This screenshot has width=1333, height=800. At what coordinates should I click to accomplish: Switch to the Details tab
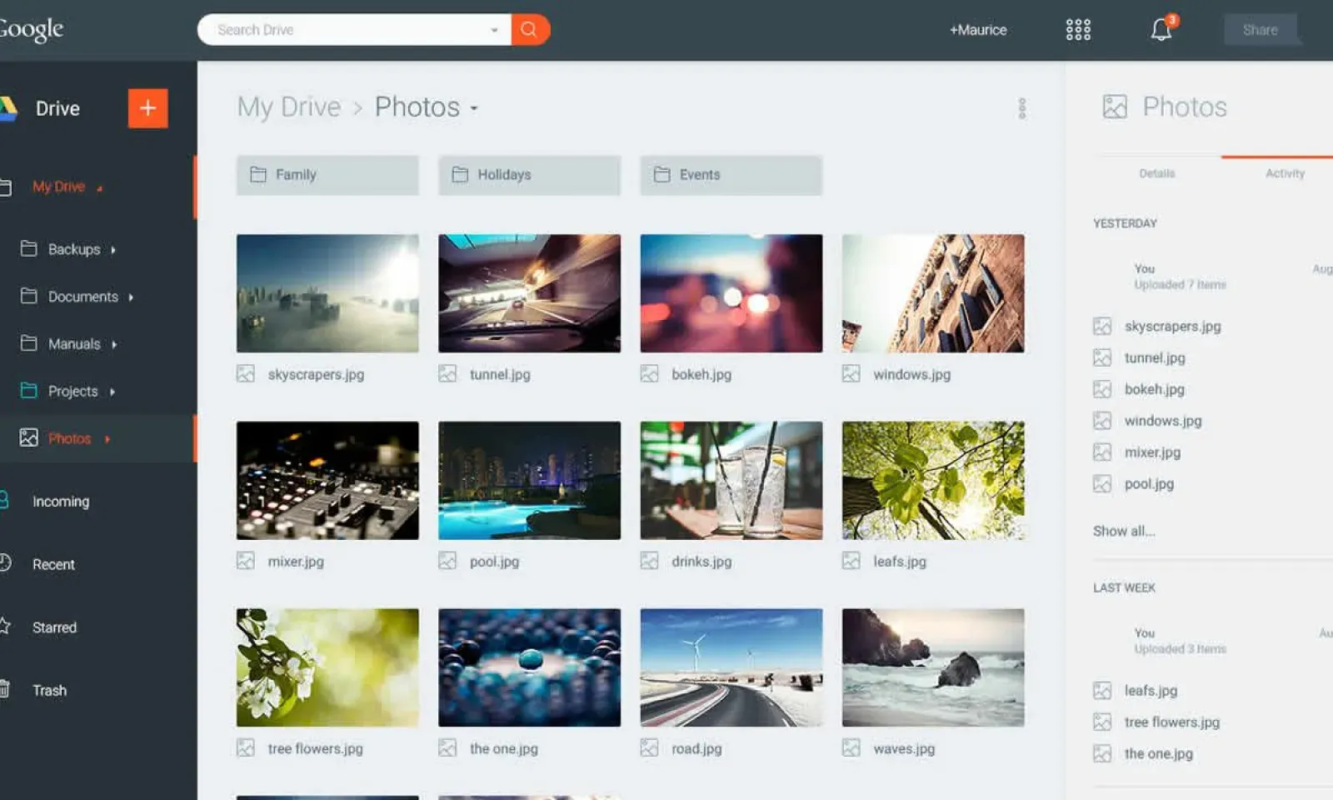1156,173
